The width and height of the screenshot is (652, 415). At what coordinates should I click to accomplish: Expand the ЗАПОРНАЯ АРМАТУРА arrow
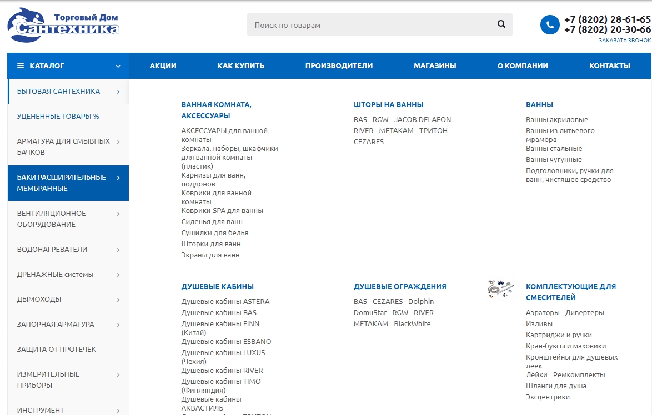[x=118, y=325]
